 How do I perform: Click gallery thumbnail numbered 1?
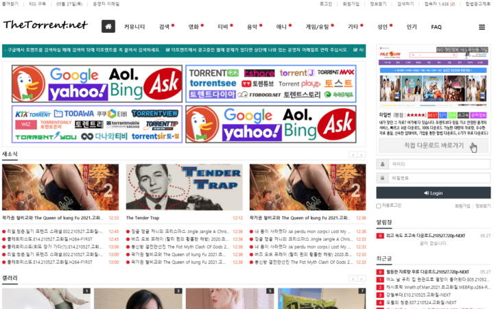[x=46, y=298]
